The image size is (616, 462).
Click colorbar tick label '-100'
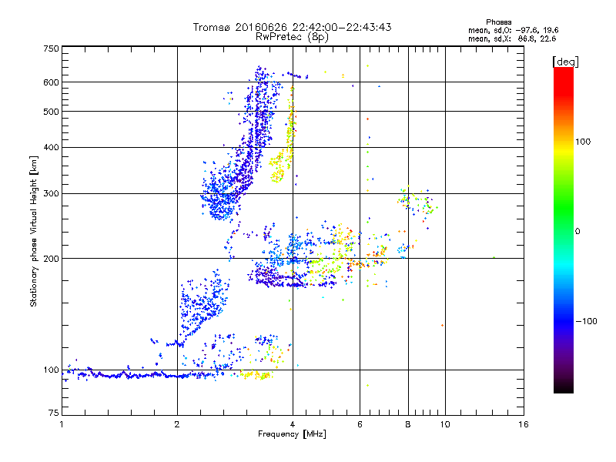pos(586,321)
